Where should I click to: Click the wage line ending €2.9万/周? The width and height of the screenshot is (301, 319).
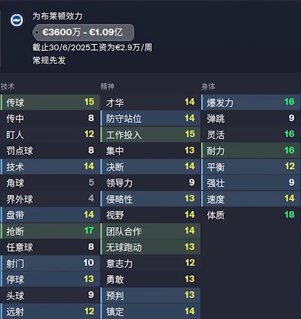point(92,47)
